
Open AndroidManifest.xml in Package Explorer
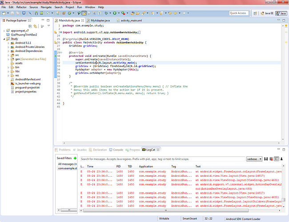[x=28, y=79]
